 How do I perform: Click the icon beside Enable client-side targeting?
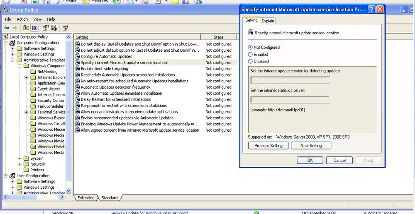[x=77, y=69]
